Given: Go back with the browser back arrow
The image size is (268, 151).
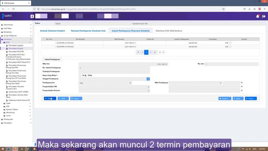Looking at the screenshot, I should click(x=3, y=9).
